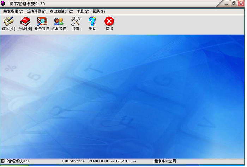Minimize the 图书管理系统 window
The width and height of the screenshot is (247, 167).
coord(227,4)
